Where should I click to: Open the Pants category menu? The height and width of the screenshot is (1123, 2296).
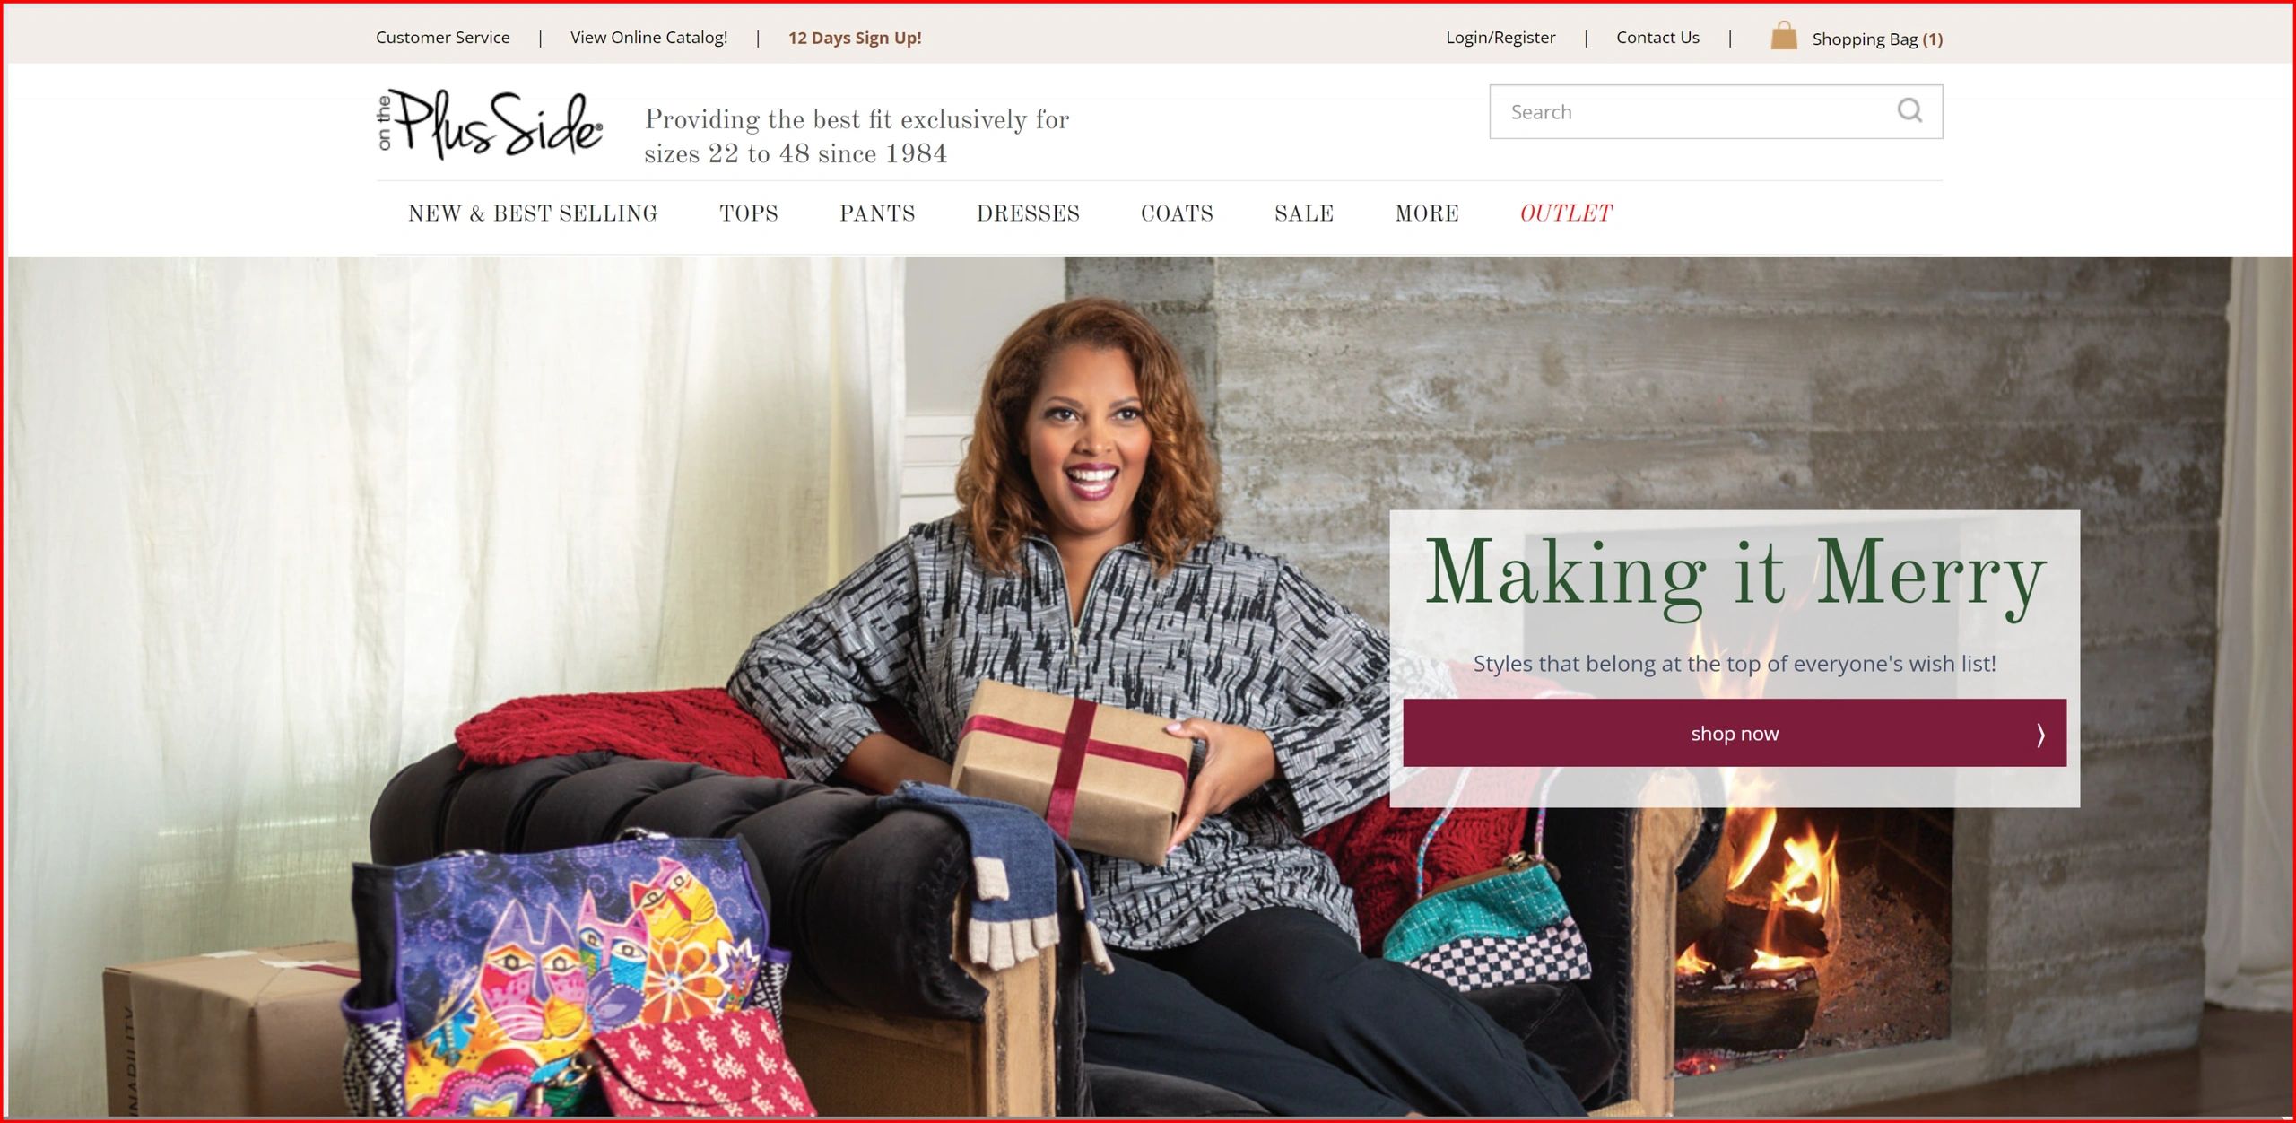(877, 213)
